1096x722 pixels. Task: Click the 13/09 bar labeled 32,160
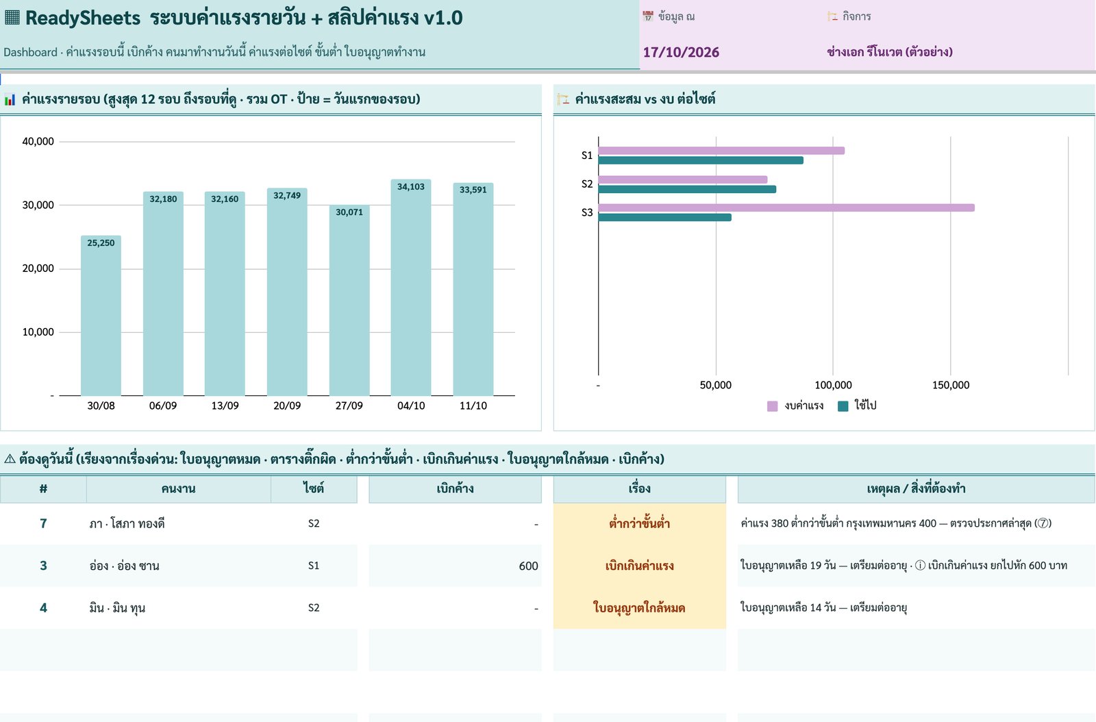point(225,294)
